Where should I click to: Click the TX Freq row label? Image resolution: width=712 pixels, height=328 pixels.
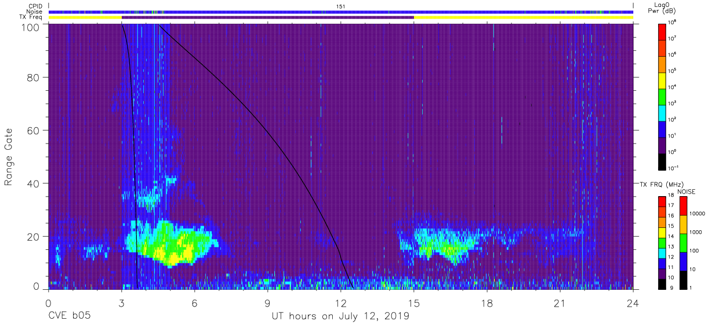click(x=31, y=17)
